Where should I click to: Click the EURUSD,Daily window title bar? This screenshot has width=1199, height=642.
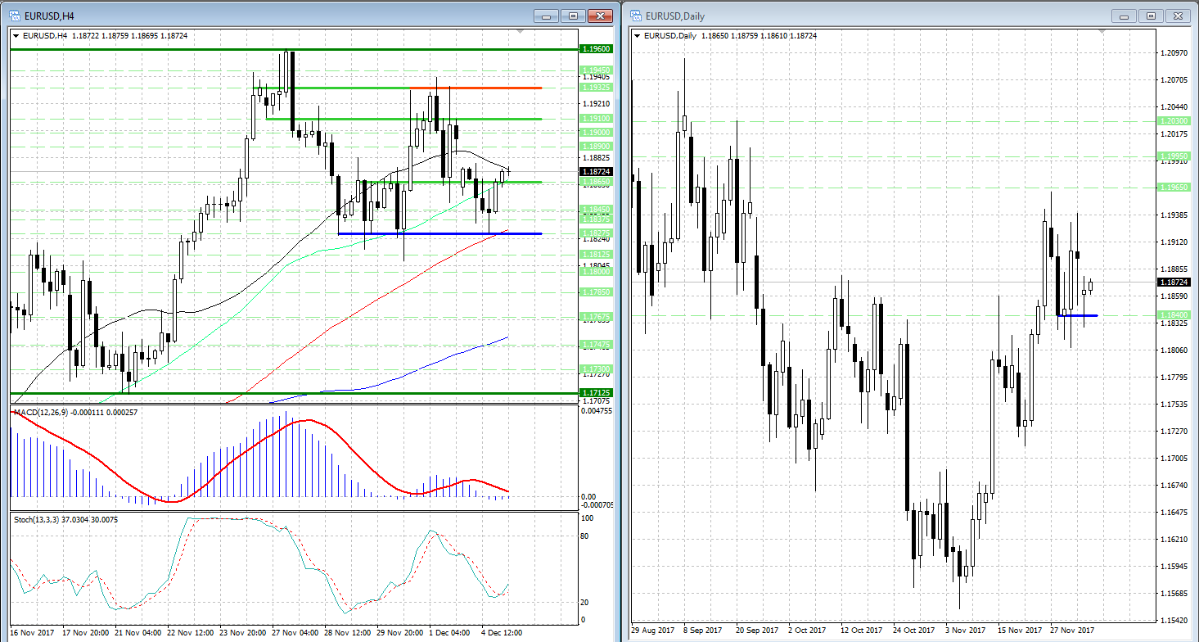(x=859, y=16)
